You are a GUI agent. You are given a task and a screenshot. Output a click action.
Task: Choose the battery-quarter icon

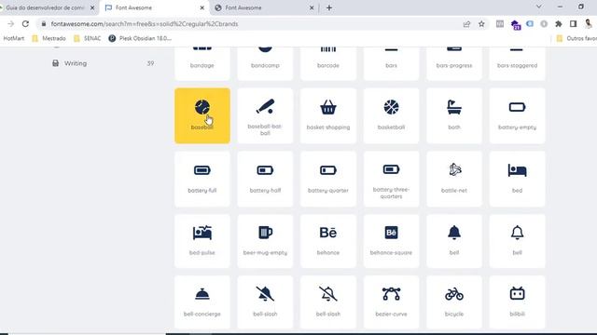pyautogui.click(x=328, y=179)
